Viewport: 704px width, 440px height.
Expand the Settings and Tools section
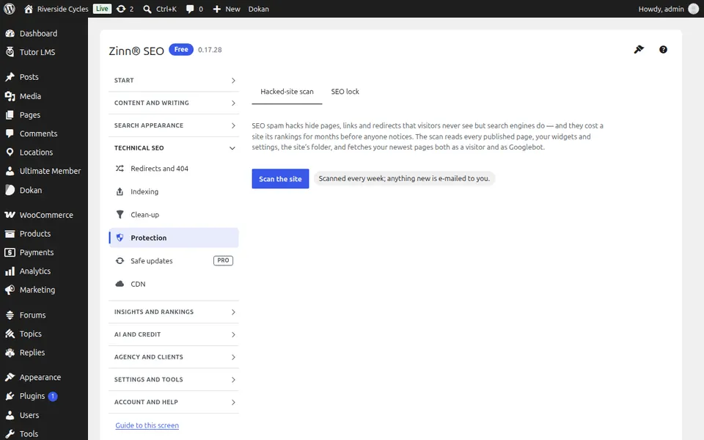pyautogui.click(x=174, y=379)
